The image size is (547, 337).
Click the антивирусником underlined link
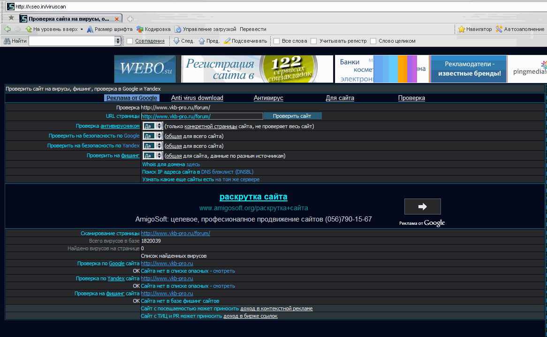(120, 126)
